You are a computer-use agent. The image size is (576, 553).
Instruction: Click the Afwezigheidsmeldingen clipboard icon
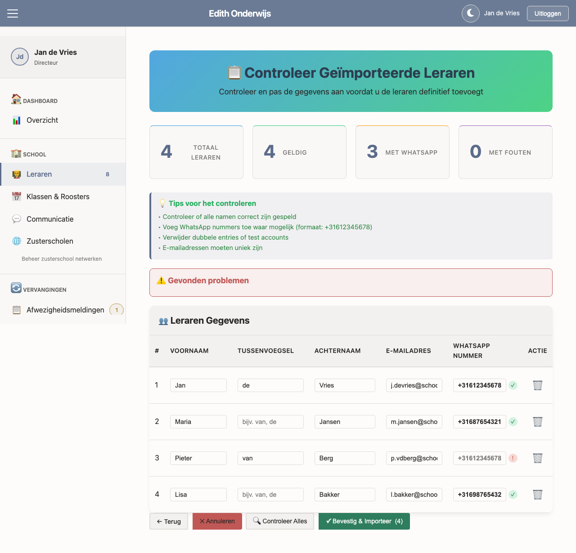(17, 310)
